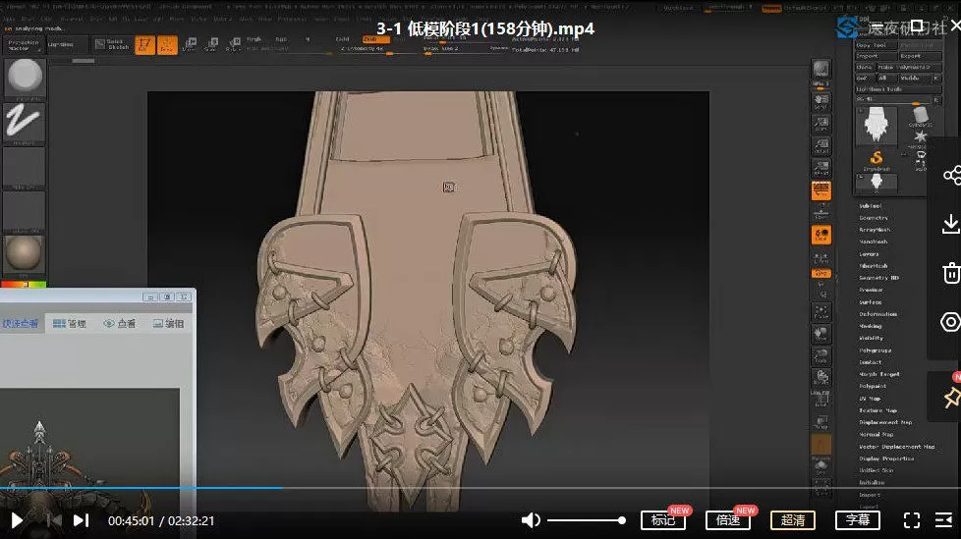Open the 倍速 playback speed menu
Viewport: 961px width, 539px height.
pos(727,520)
